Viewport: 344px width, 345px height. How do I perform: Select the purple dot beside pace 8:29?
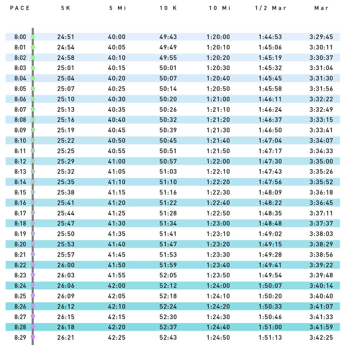click(x=33, y=337)
